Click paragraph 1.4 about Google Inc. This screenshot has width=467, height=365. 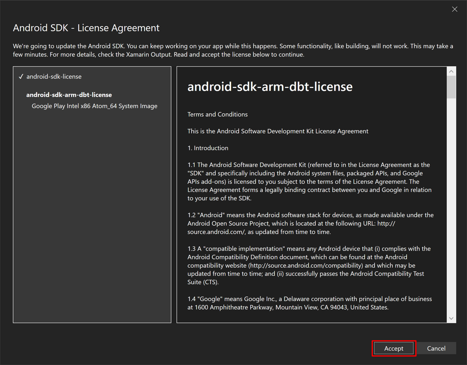click(x=310, y=303)
